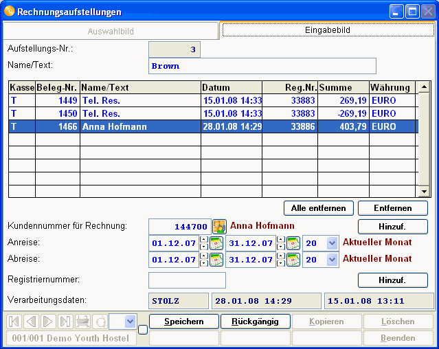Click the 403,79 sum cell
Screen dimensions: 439x349
(x=344, y=126)
